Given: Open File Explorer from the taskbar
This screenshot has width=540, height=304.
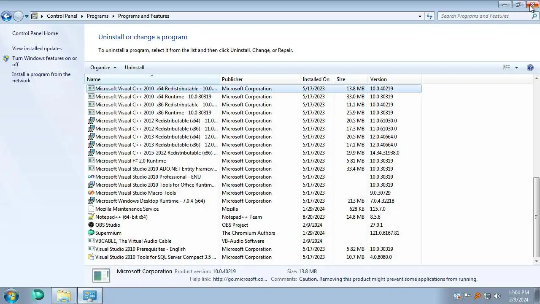Looking at the screenshot, I should click(64, 296).
